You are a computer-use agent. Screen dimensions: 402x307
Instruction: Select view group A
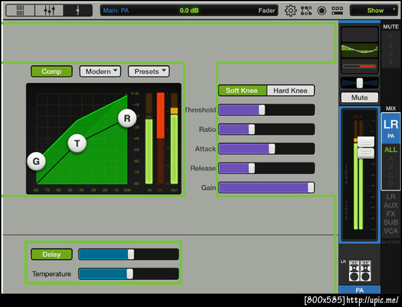click(391, 159)
